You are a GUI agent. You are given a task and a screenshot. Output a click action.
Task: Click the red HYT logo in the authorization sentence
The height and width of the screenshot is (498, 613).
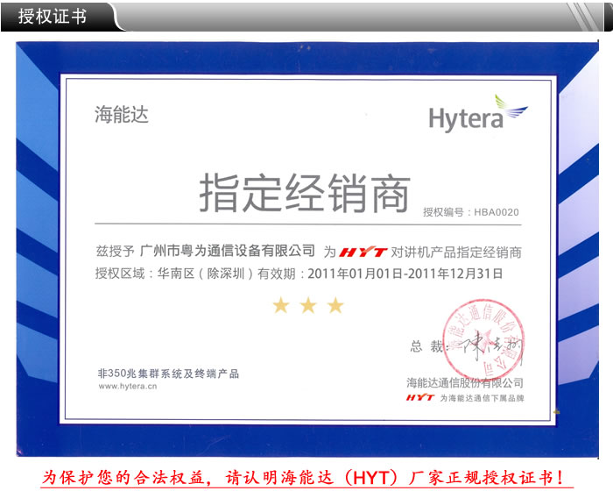pyautogui.click(x=363, y=253)
